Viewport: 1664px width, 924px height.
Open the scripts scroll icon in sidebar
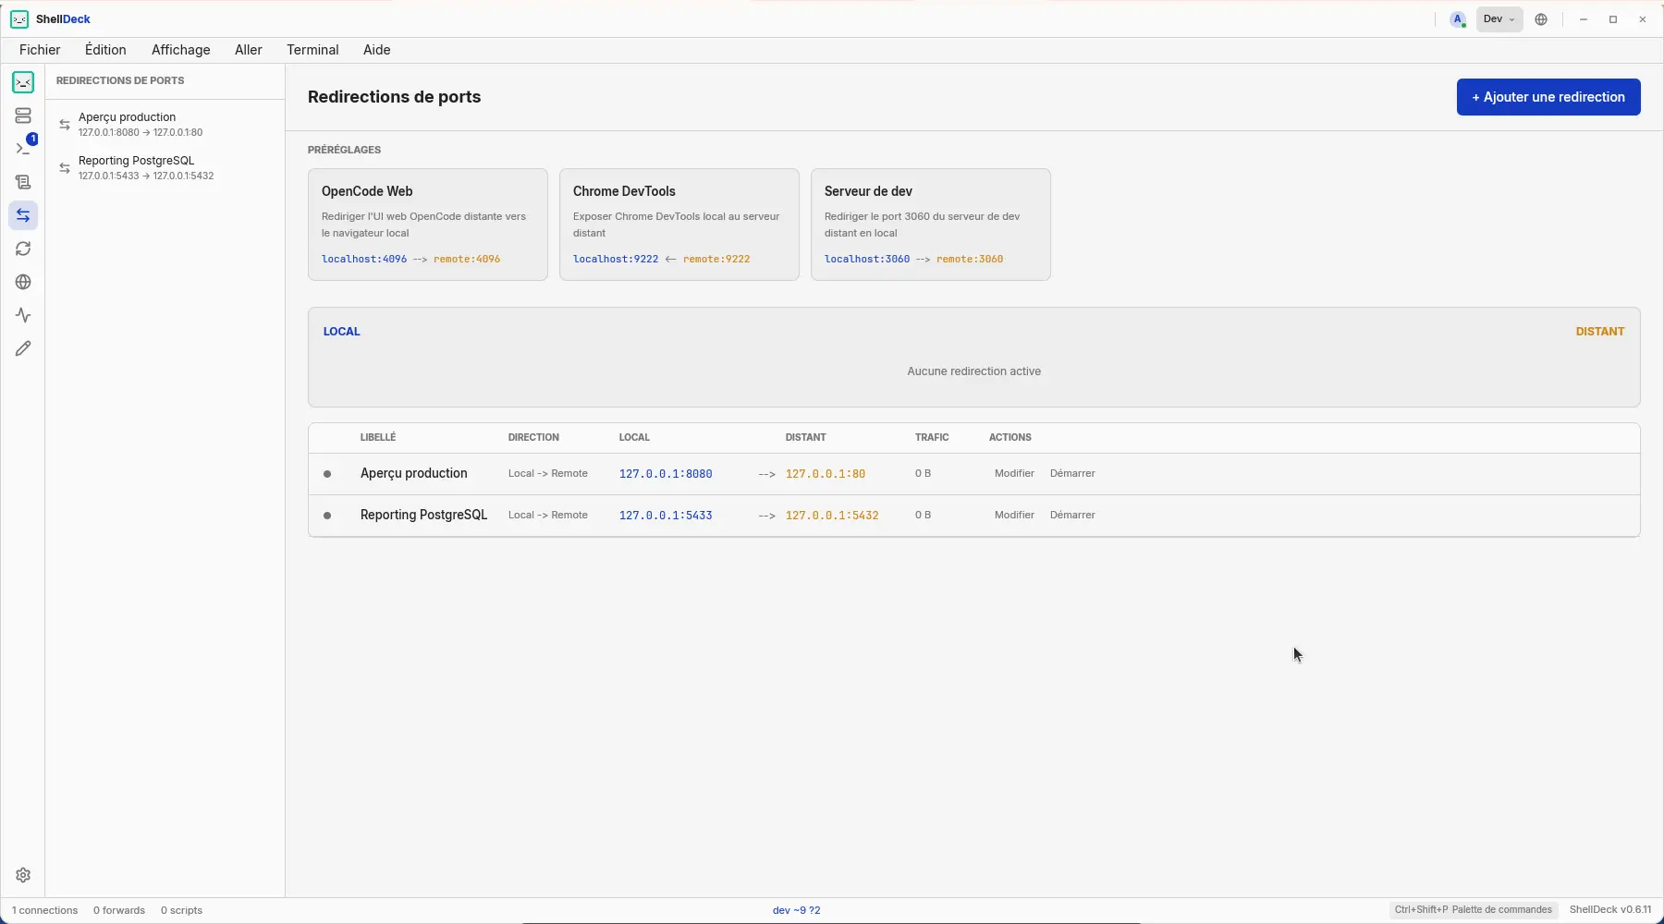click(23, 182)
